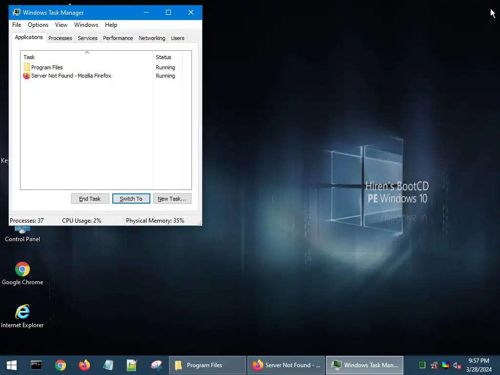
Task: Open the View menu
Action: (61, 25)
